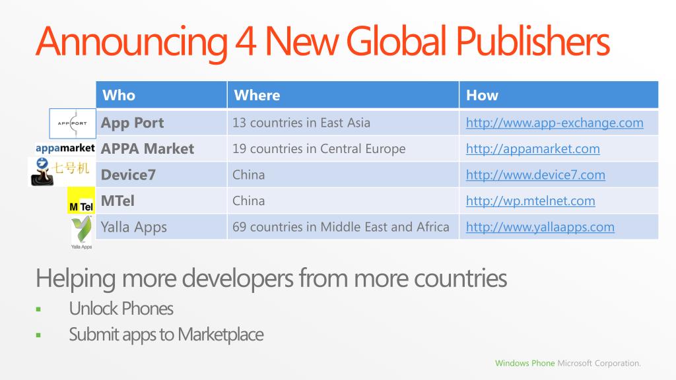
Task: Click the 'China' cell in MTel row
Action: coord(343,201)
